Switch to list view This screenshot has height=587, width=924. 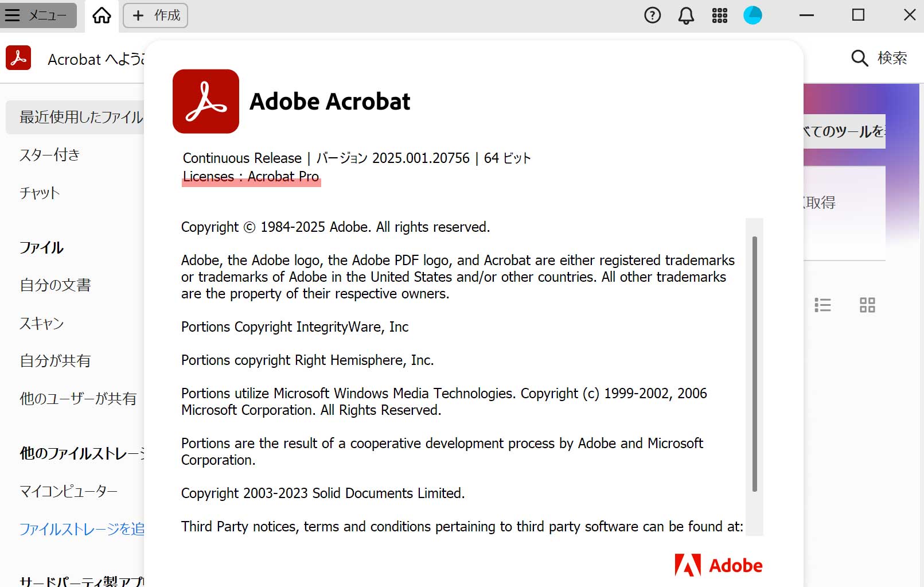click(x=822, y=305)
